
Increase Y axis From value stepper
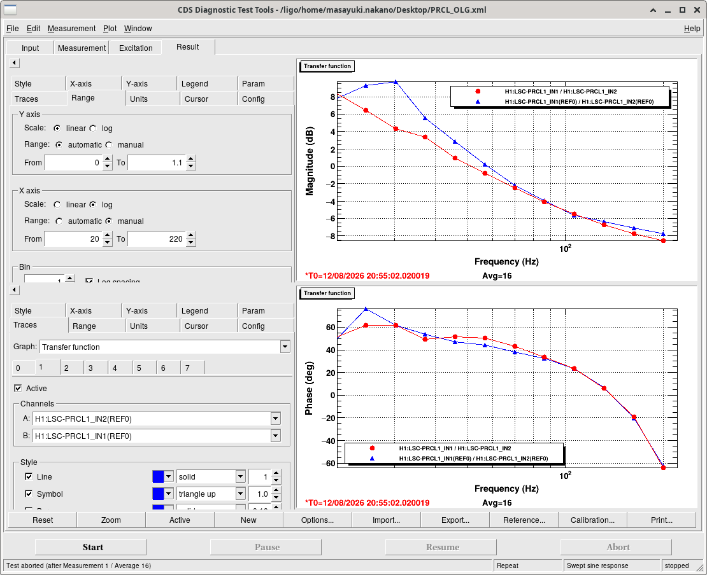click(x=107, y=159)
